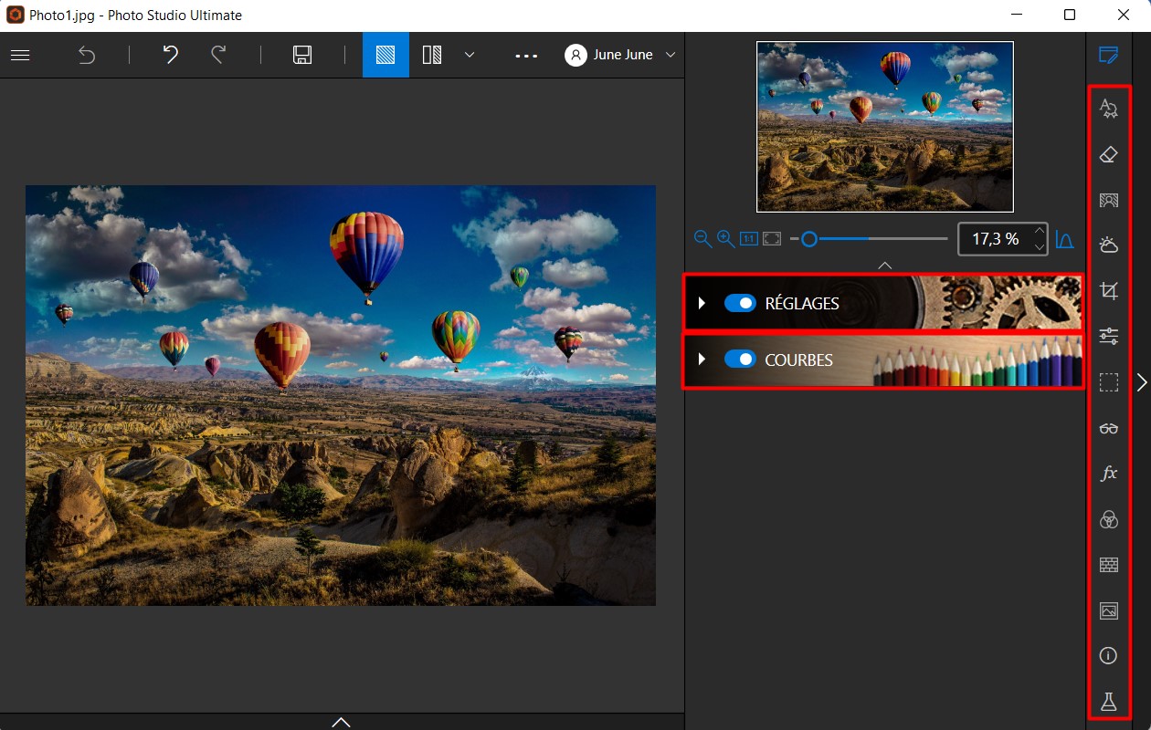Set zoom to 1:1 actual size
1151x730 pixels.
(x=749, y=239)
